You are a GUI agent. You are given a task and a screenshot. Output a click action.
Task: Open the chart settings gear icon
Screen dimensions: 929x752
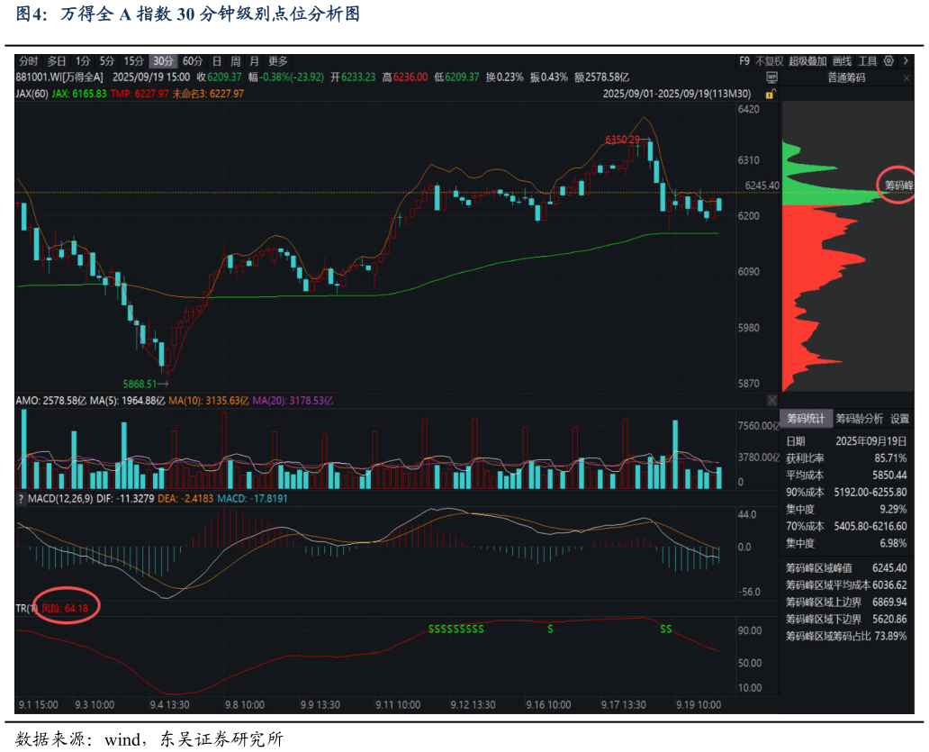tap(889, 61)
